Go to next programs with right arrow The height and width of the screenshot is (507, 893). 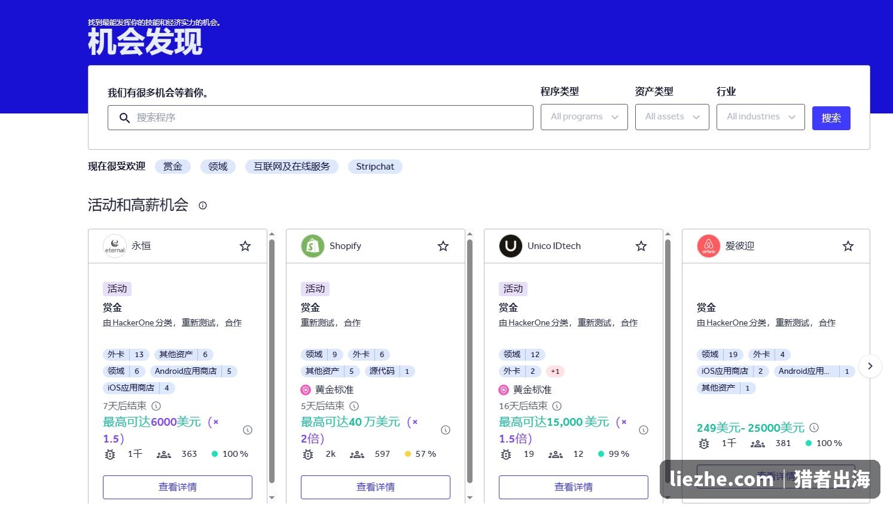[x=870, y=366]
